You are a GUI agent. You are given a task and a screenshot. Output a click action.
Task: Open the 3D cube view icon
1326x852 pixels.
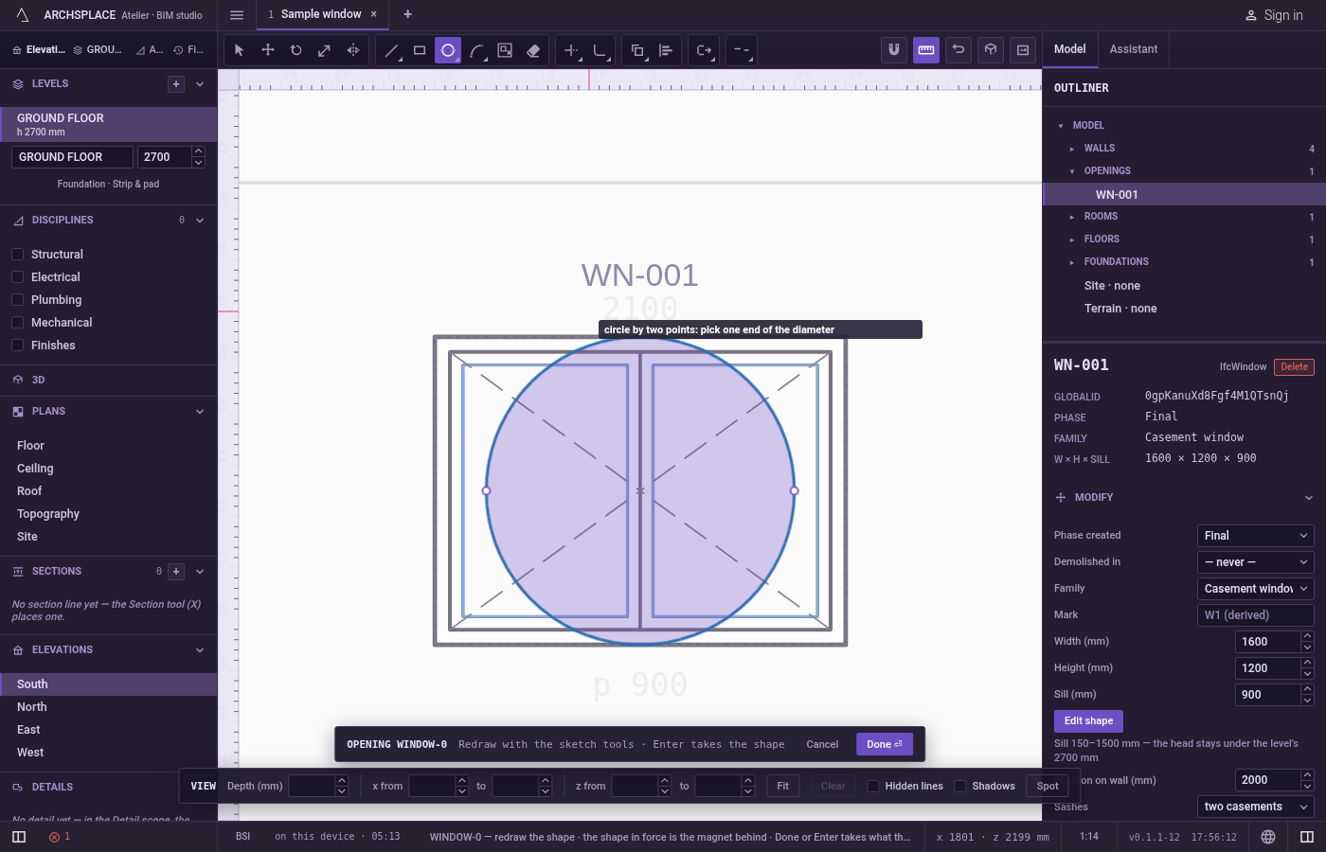pos(991,49)
